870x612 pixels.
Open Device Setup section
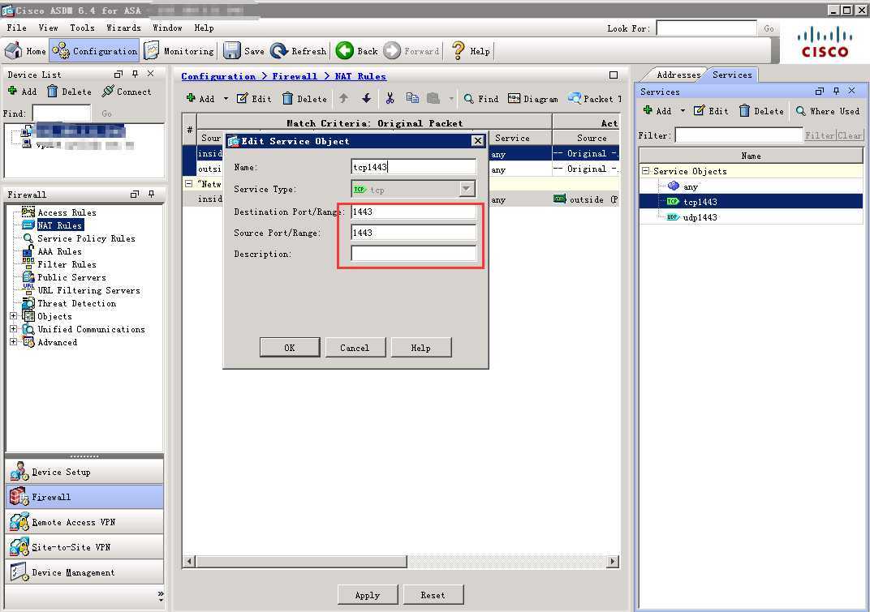click(84, 472)
